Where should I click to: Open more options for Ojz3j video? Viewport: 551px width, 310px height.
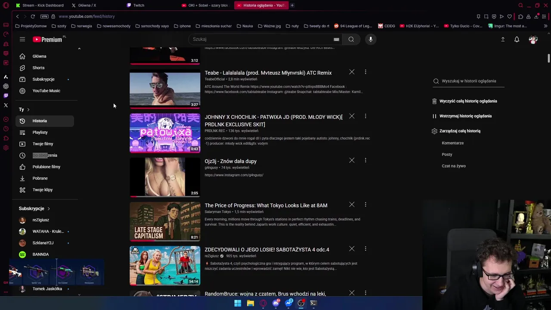(x=365, y=160)
